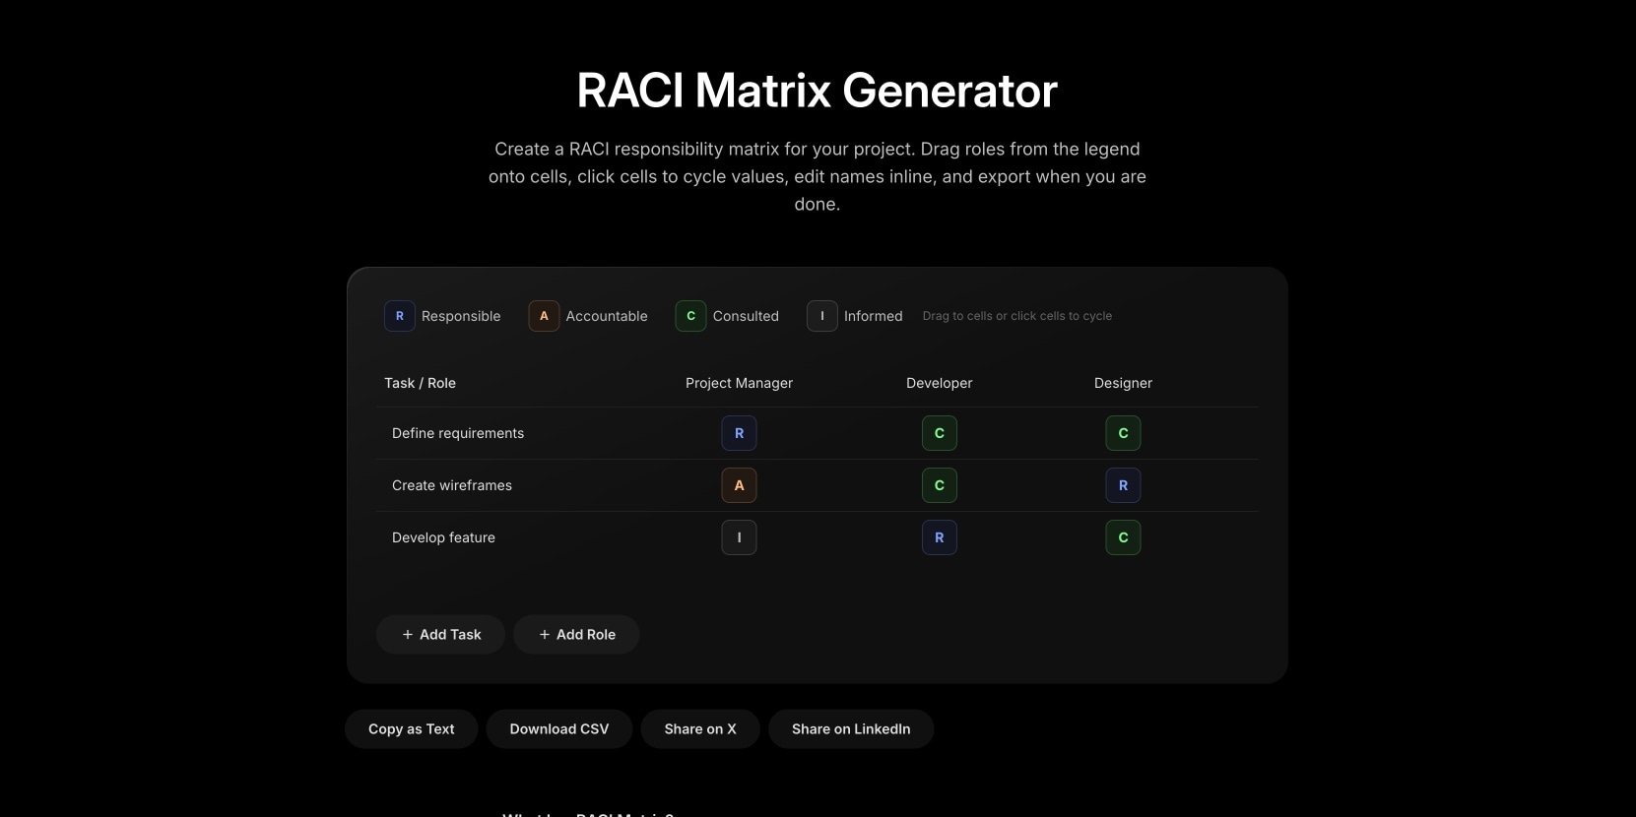Screen dimensions: 1636x817
Task: Click the Accountable legend label
Action: 607,316
